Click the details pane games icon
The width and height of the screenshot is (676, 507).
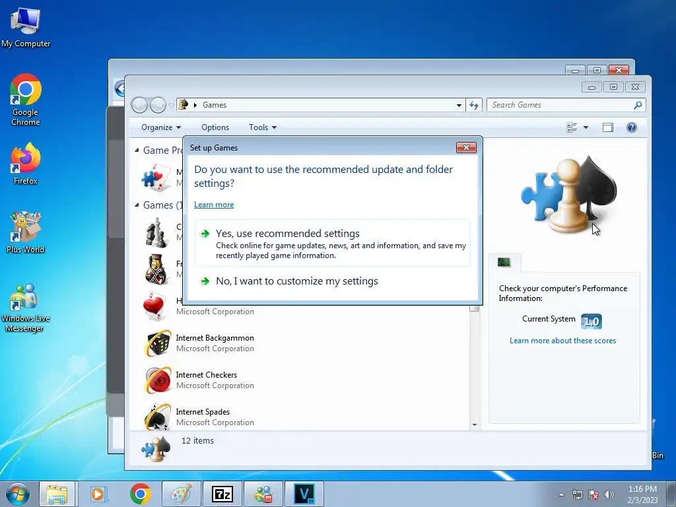156,449
